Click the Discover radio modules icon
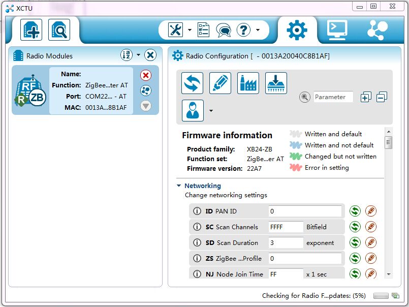Image resolution: width=409 pixels, height=307 pixels. [x=59, y=30]
